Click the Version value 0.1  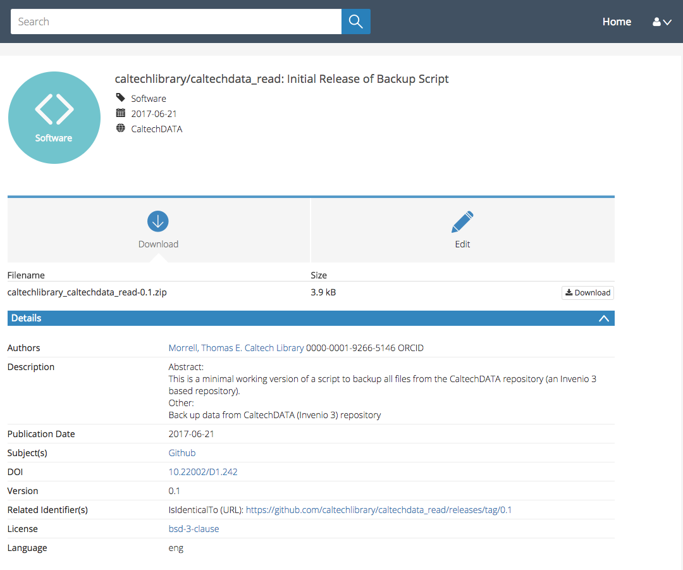175,491
